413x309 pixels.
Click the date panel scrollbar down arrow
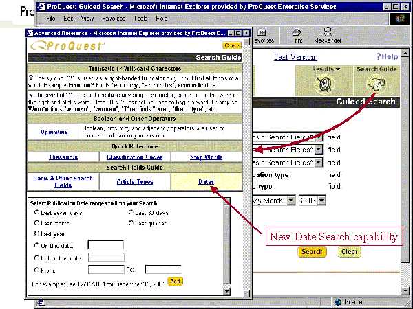coord(226,291)
